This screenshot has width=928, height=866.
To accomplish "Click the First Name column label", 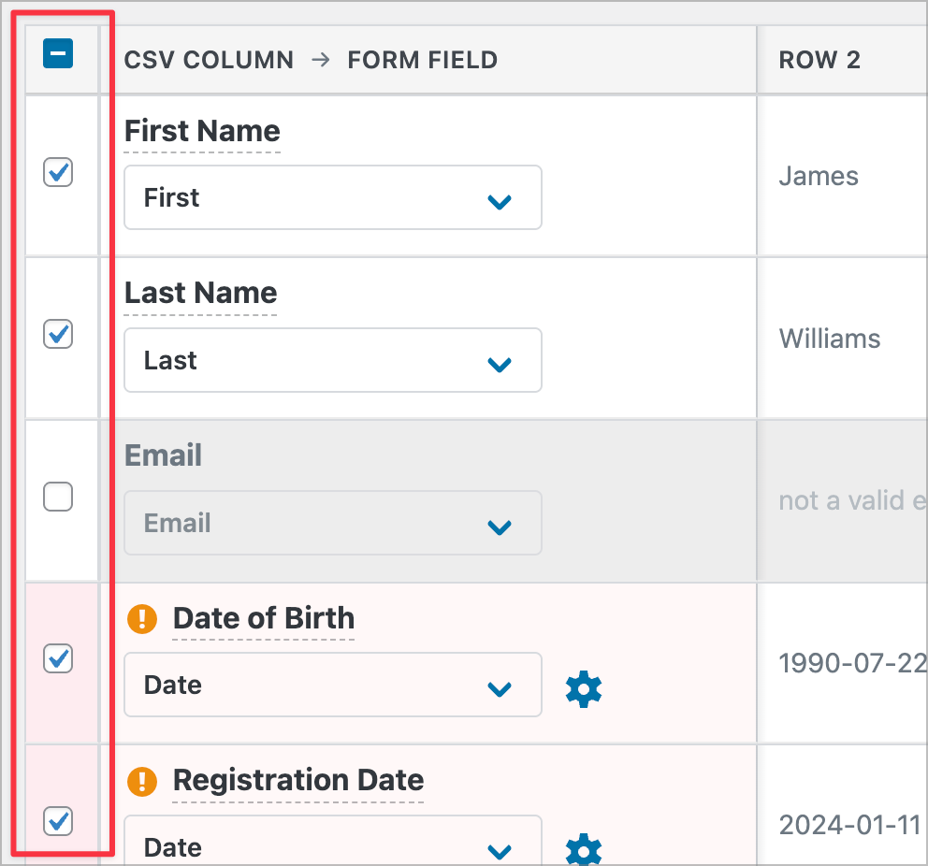I will (201, 131).
